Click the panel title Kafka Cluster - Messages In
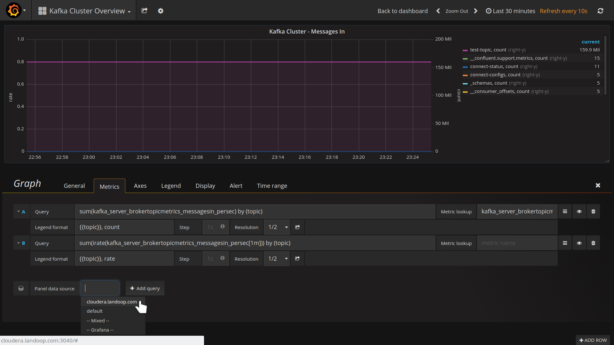 pyautogui.click(x=307, y=32)
